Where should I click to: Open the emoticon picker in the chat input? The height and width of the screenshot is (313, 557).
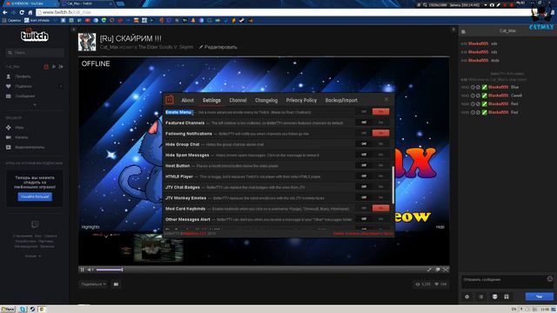pos(550,279)
